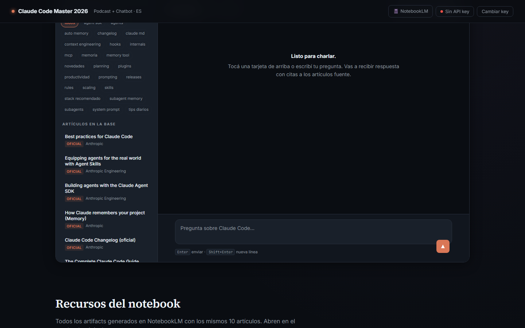525x328 pixels.
Task: Click the 'Recursos del notebook' heading
Action: click(118, 304)
